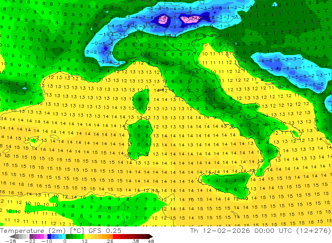
Task: Click the '00:00 UTC' time text
Action: [x=273, y=231]
